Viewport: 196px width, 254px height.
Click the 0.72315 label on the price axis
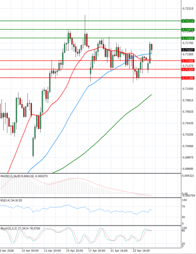point(188,9)
